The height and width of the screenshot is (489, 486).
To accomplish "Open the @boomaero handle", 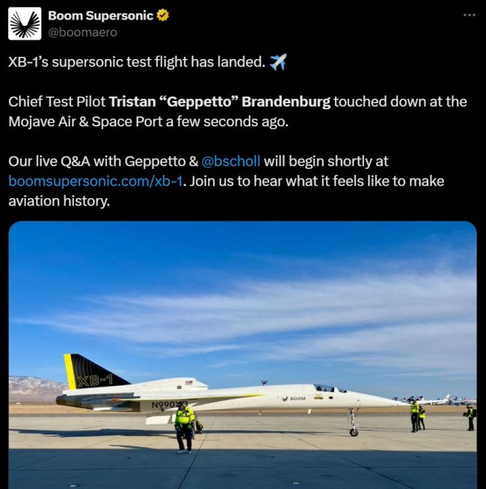I will click(83, 32).
